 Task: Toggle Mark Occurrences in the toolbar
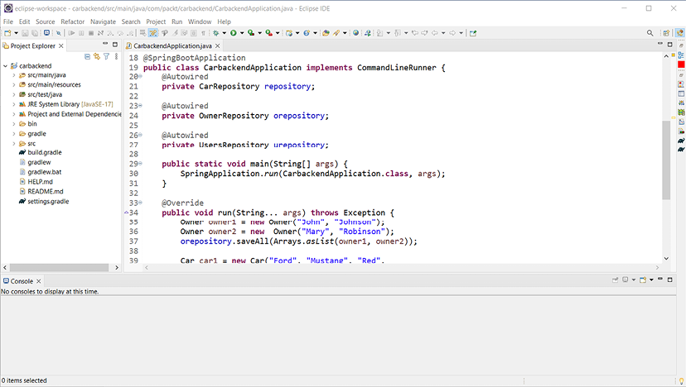point(153,33)
